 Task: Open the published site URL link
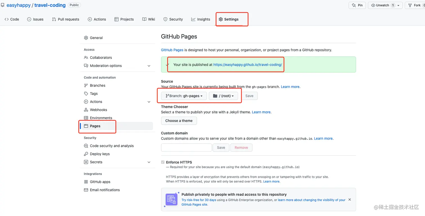tap(248, 65)
